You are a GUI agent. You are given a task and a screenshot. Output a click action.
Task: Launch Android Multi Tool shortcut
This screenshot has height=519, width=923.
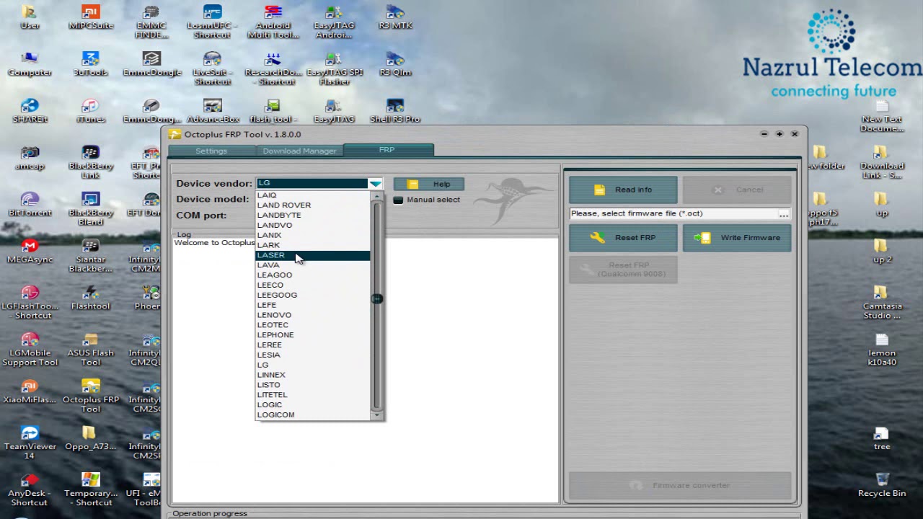coord(273,22)
